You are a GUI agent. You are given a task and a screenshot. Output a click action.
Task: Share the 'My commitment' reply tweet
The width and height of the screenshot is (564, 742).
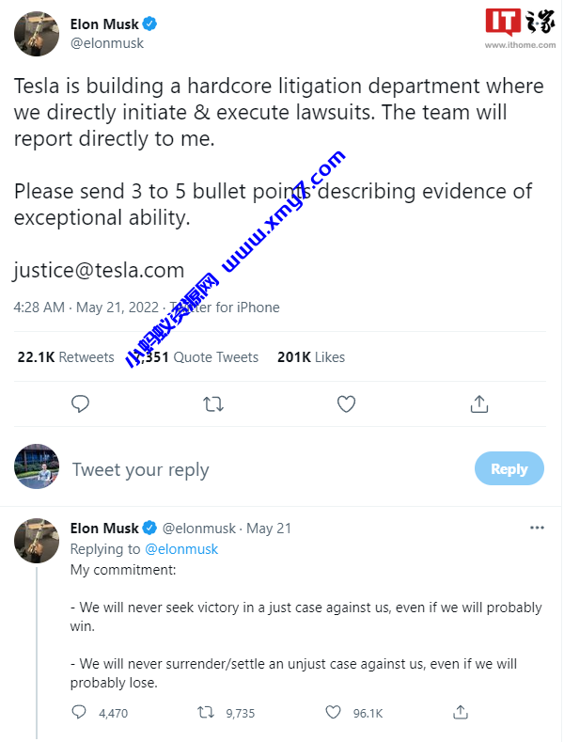461,713
